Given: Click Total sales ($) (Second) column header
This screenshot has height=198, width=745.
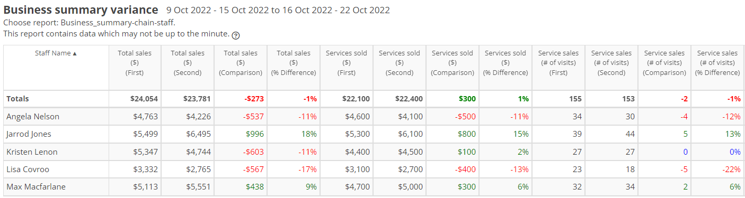Looking at the screenshot, I should coord(188,63).
